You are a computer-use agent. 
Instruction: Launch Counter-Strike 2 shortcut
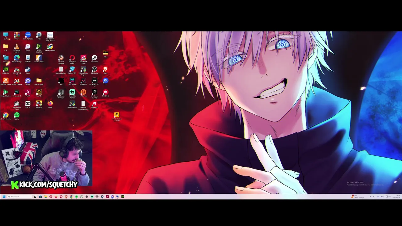39,59
